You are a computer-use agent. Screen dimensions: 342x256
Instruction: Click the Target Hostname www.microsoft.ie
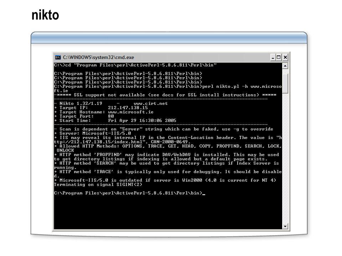pos(131,112)
